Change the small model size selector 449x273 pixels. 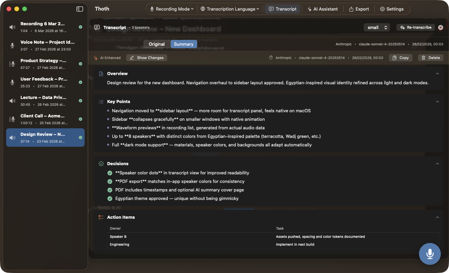click(377, 27)
